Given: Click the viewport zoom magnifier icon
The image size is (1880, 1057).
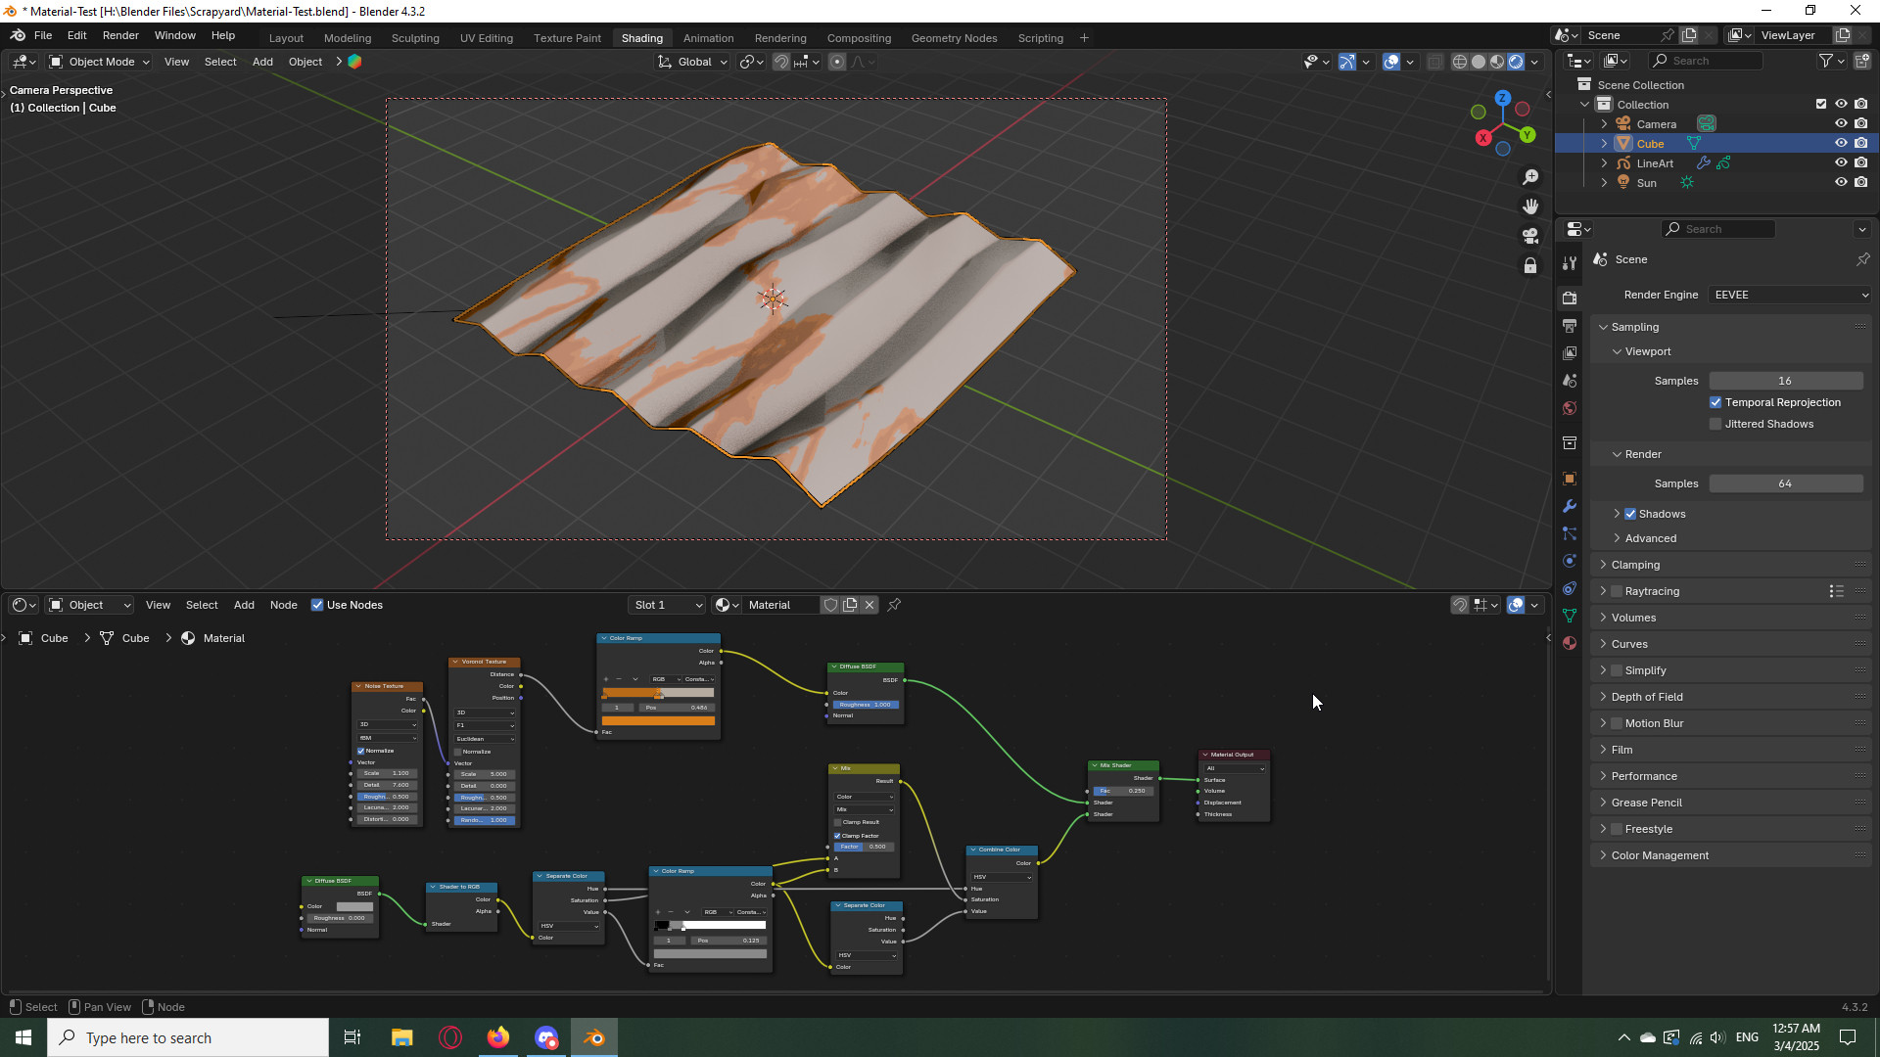Looking at the screenshot, I should click(x=1530, y=177).
